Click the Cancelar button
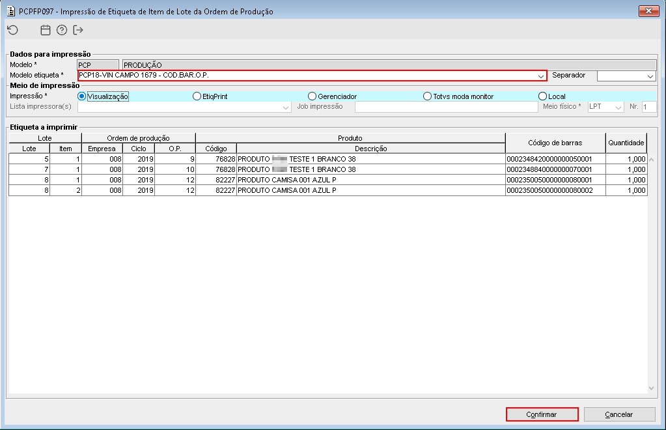666x430 pixels. click(x=619, y=414)
